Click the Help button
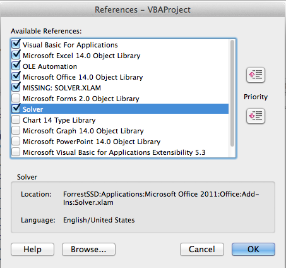Screen dimensions: 286x268 (x=32, y=249)
